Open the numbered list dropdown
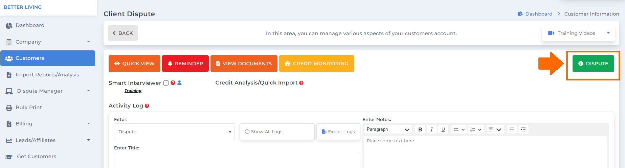The image size is (625, 168). click(x=476, y=129)
